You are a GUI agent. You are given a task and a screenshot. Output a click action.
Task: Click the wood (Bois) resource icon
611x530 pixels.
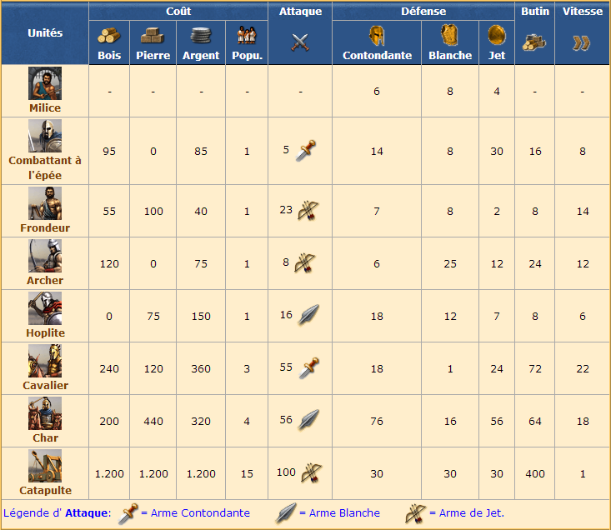point(109,37)
